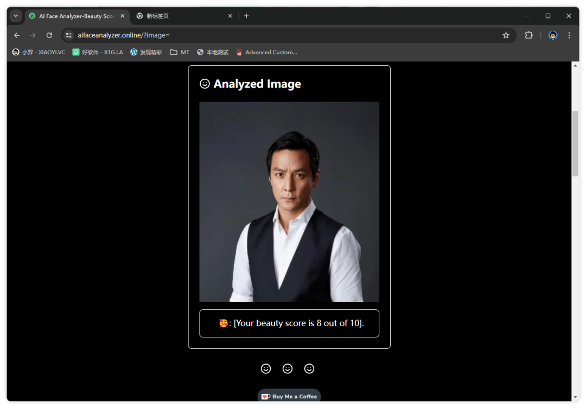Click the Buy Me a Coffee button
The width and height of the screenshot is (586, 408).
pos(289,396)
